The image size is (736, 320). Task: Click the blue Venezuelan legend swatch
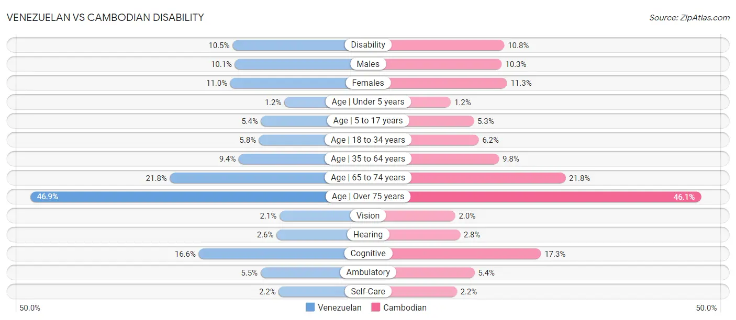[310, 307]
